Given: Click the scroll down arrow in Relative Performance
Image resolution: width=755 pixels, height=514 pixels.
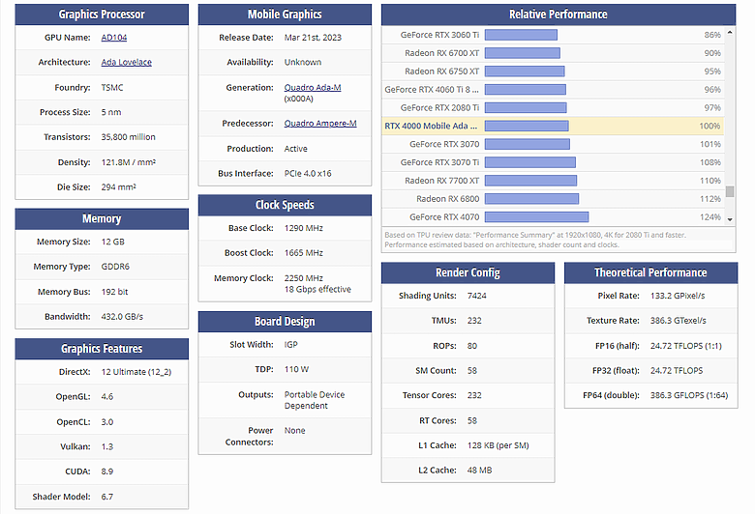Looking at the screenshot, I should 730,219.
